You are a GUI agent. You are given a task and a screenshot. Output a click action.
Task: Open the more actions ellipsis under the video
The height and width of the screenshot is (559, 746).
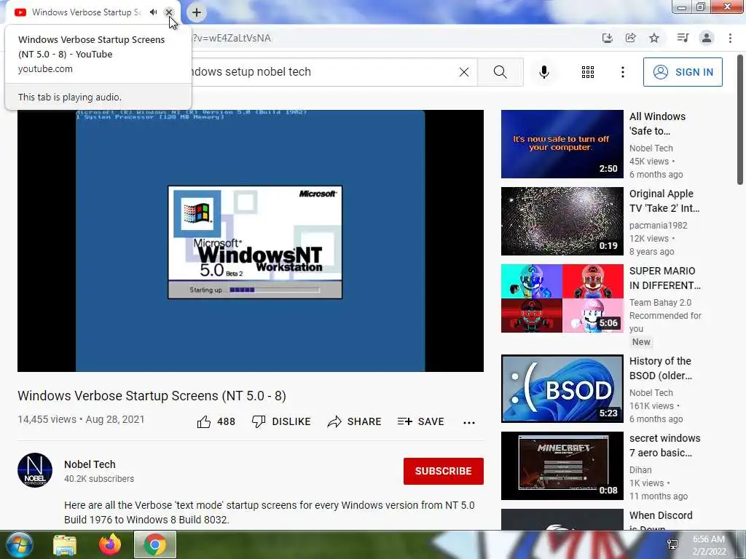tap(469, 423)
